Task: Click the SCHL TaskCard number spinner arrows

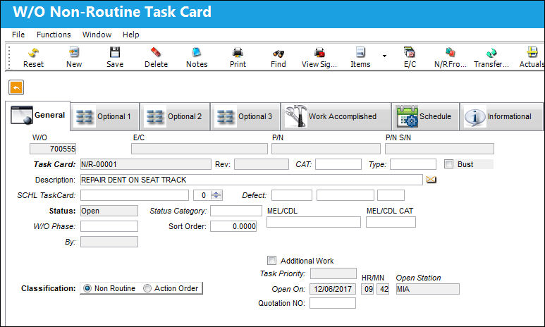Action: pos(216,195)
